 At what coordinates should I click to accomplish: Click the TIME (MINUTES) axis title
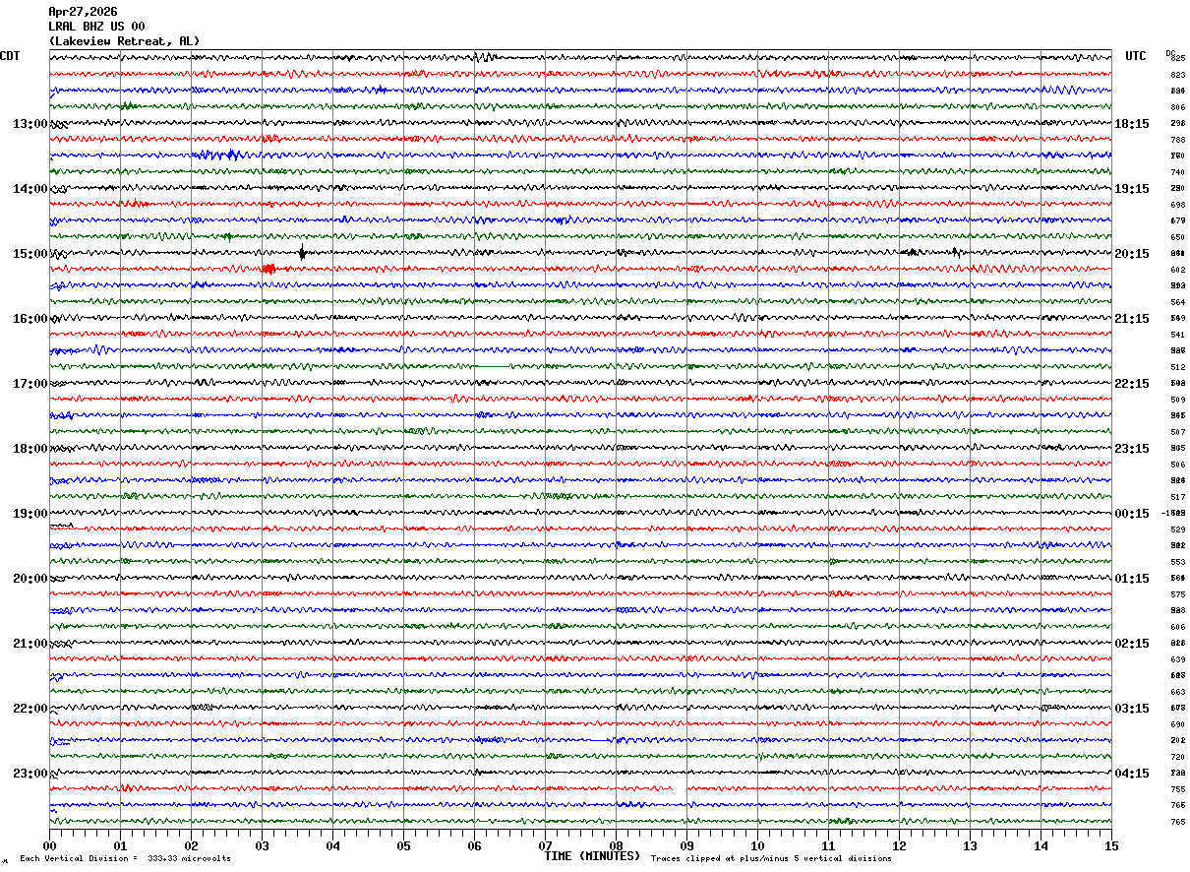click(x=592, y=856)
